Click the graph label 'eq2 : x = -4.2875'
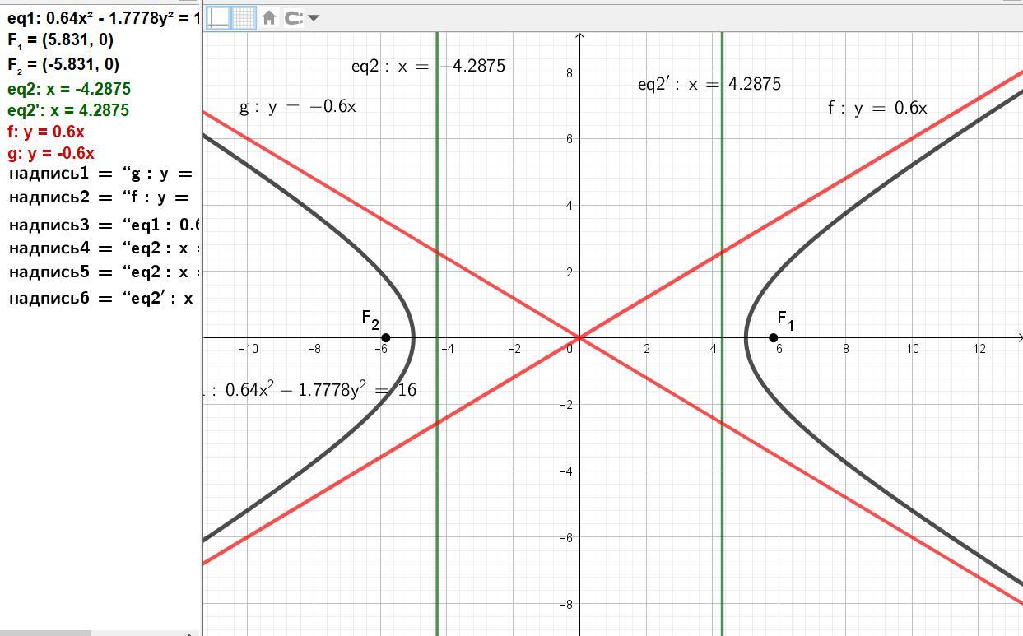Screen dimensions: 1023x636 pos(428,67)
